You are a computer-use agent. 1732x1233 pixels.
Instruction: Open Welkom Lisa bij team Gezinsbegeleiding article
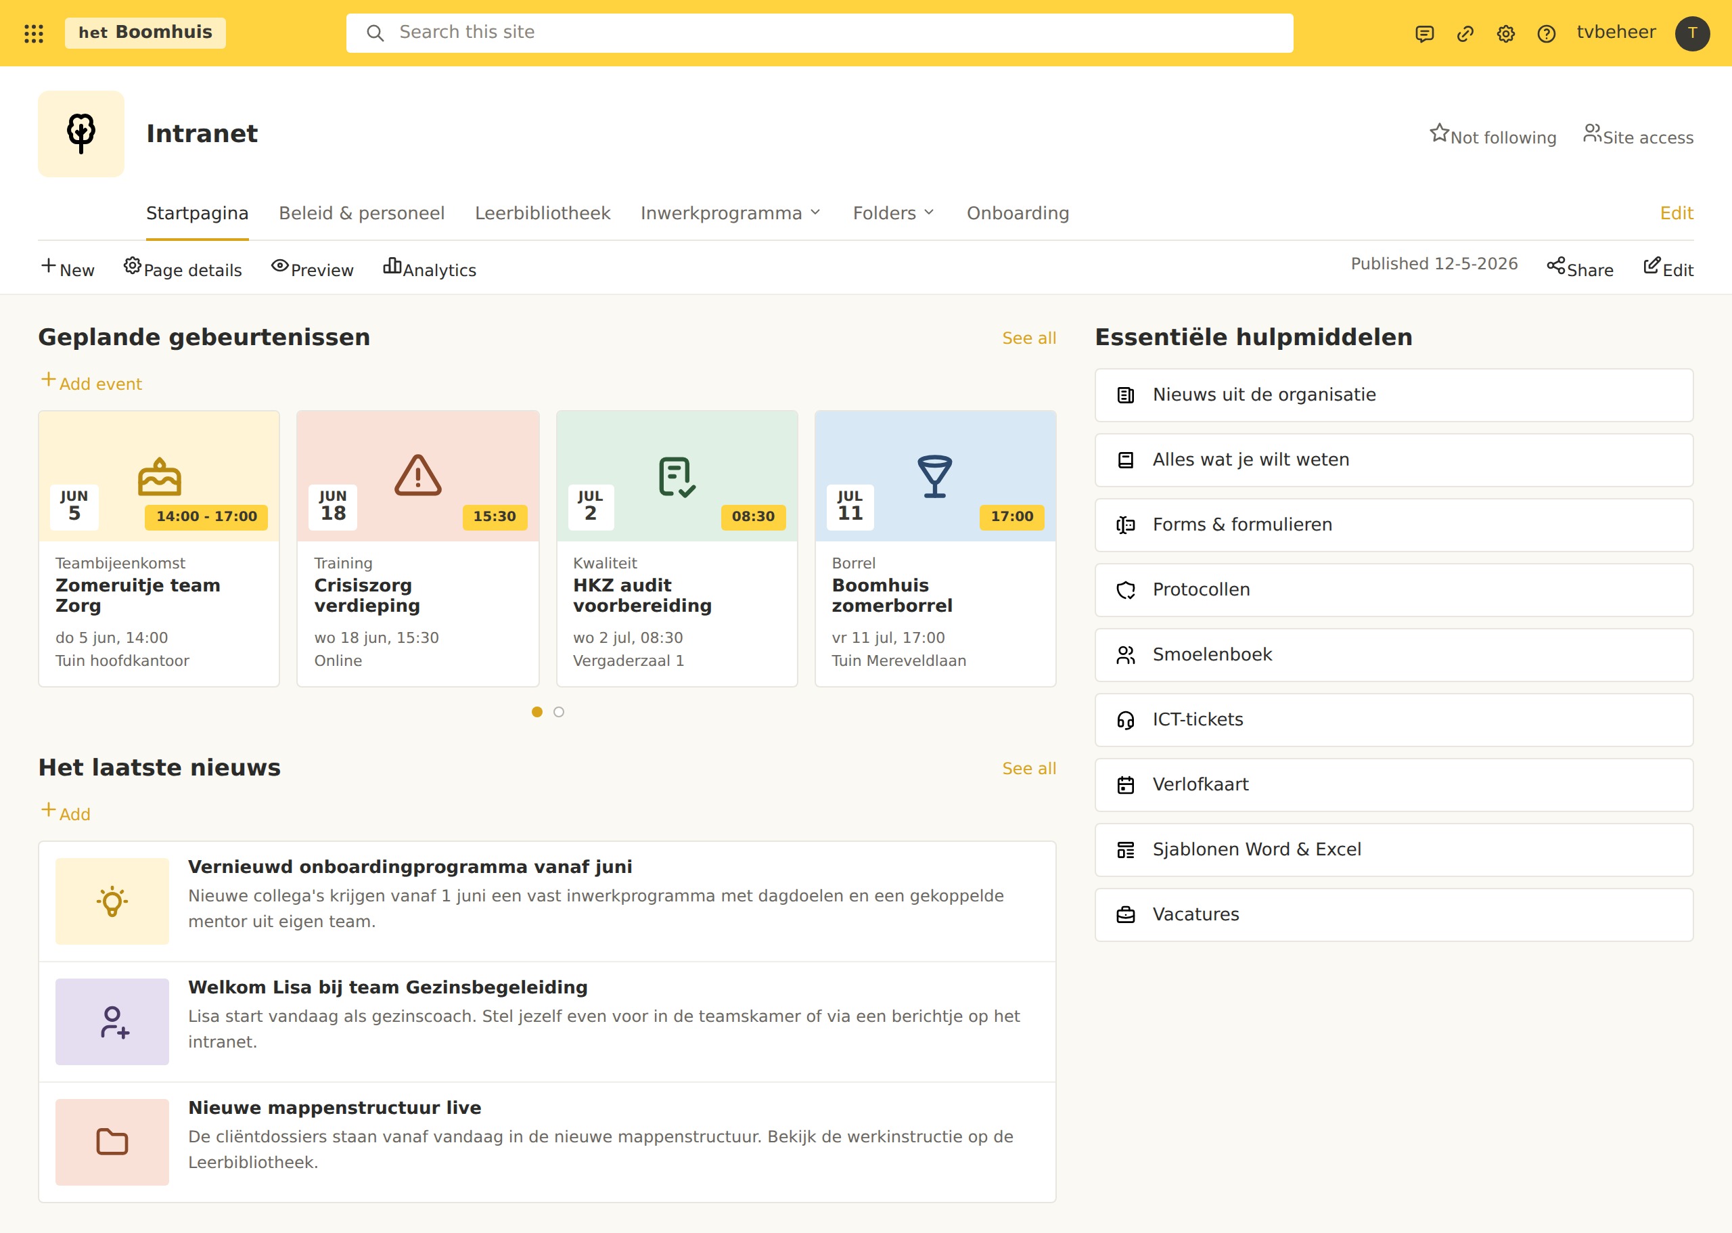pyautogui.click(x=388, y=988)
